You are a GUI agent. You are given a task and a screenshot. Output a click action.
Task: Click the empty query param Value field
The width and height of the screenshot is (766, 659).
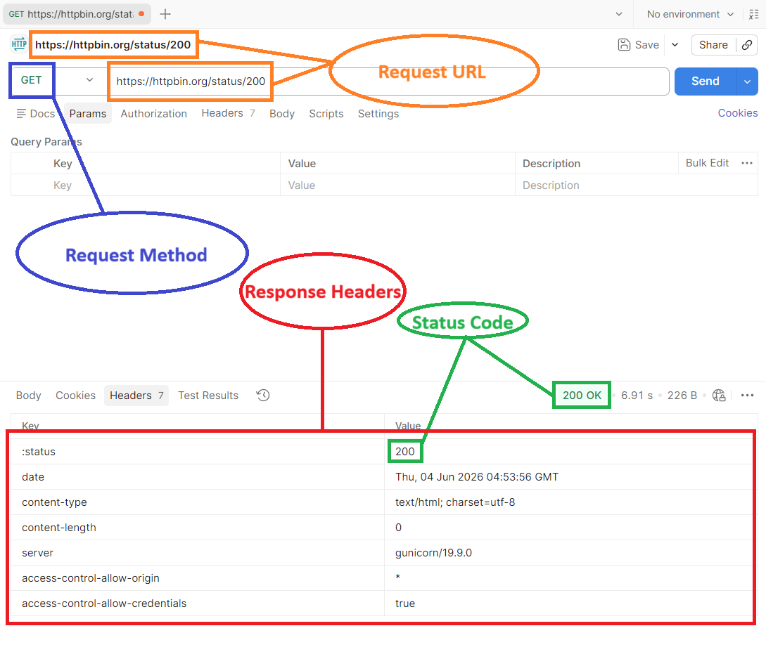397,185
